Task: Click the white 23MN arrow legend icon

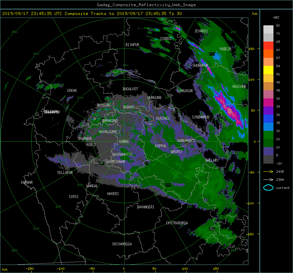Action: pos(268,180)
